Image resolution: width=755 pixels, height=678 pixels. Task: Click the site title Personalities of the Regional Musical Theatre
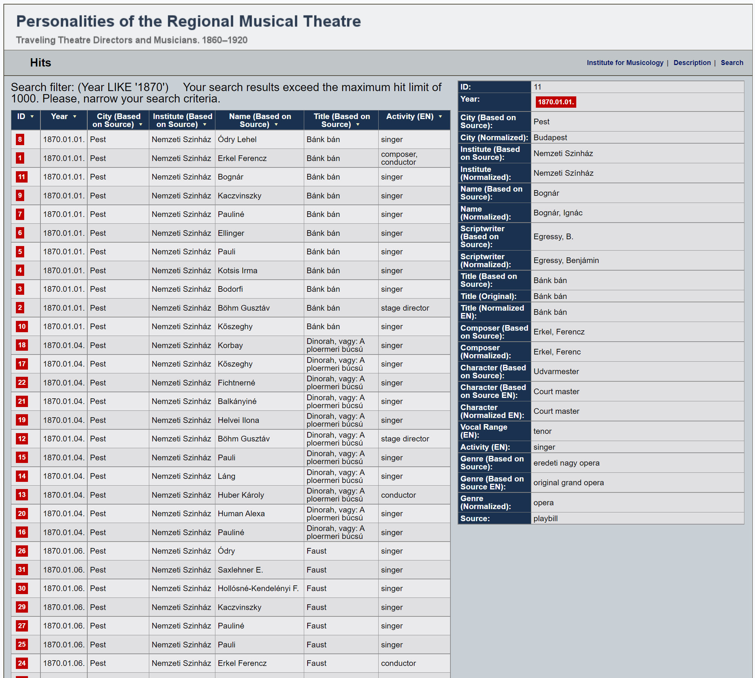pyautogui.click(x=189, y=21)
